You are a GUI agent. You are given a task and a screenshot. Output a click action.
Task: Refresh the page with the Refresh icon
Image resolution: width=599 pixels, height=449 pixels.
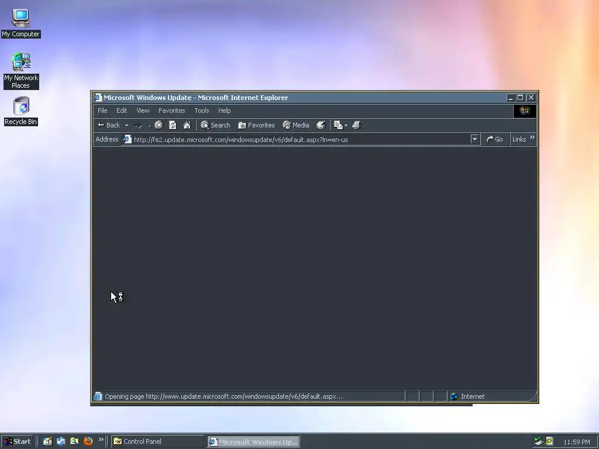(x=173, y=125)
